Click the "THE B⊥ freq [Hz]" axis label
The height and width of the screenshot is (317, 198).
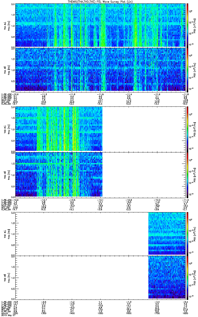7,234
